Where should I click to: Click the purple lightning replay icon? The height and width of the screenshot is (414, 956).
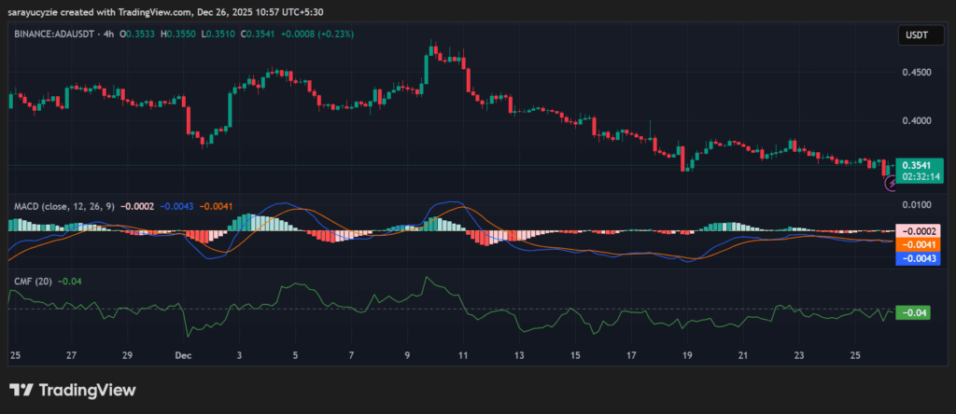click(x=890, y=184)
